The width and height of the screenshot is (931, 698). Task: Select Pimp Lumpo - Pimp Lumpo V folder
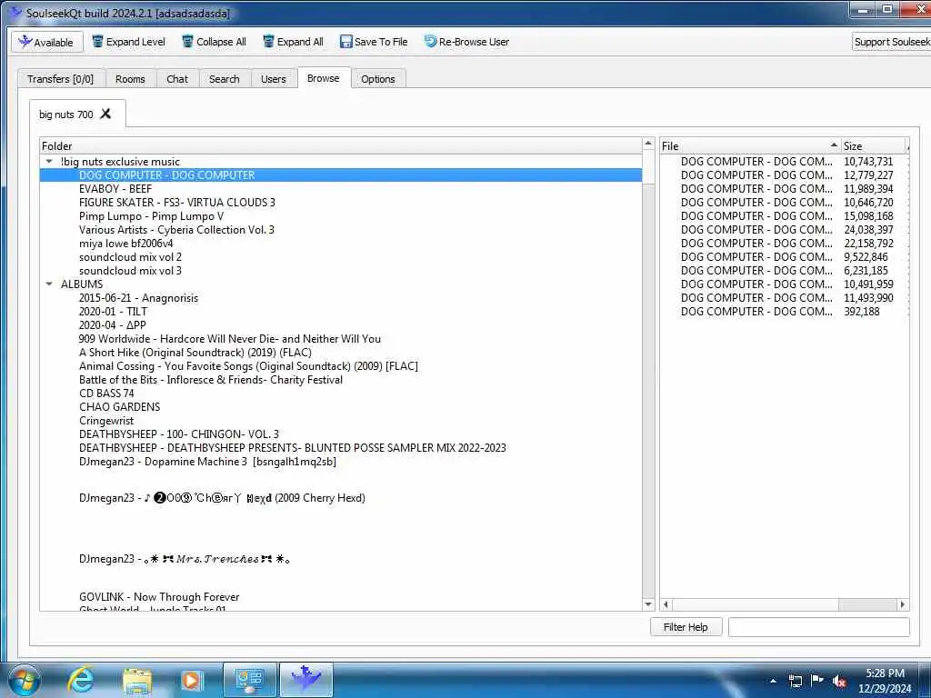[152, 216]
